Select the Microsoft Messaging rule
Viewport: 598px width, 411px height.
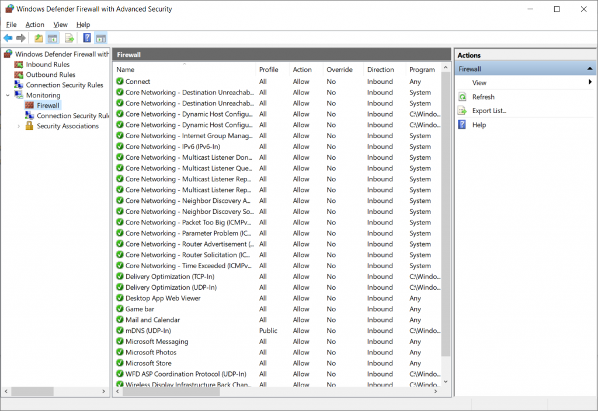point(157,342)
